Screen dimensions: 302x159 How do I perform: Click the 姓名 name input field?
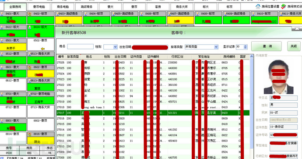(x=81, y=46)
